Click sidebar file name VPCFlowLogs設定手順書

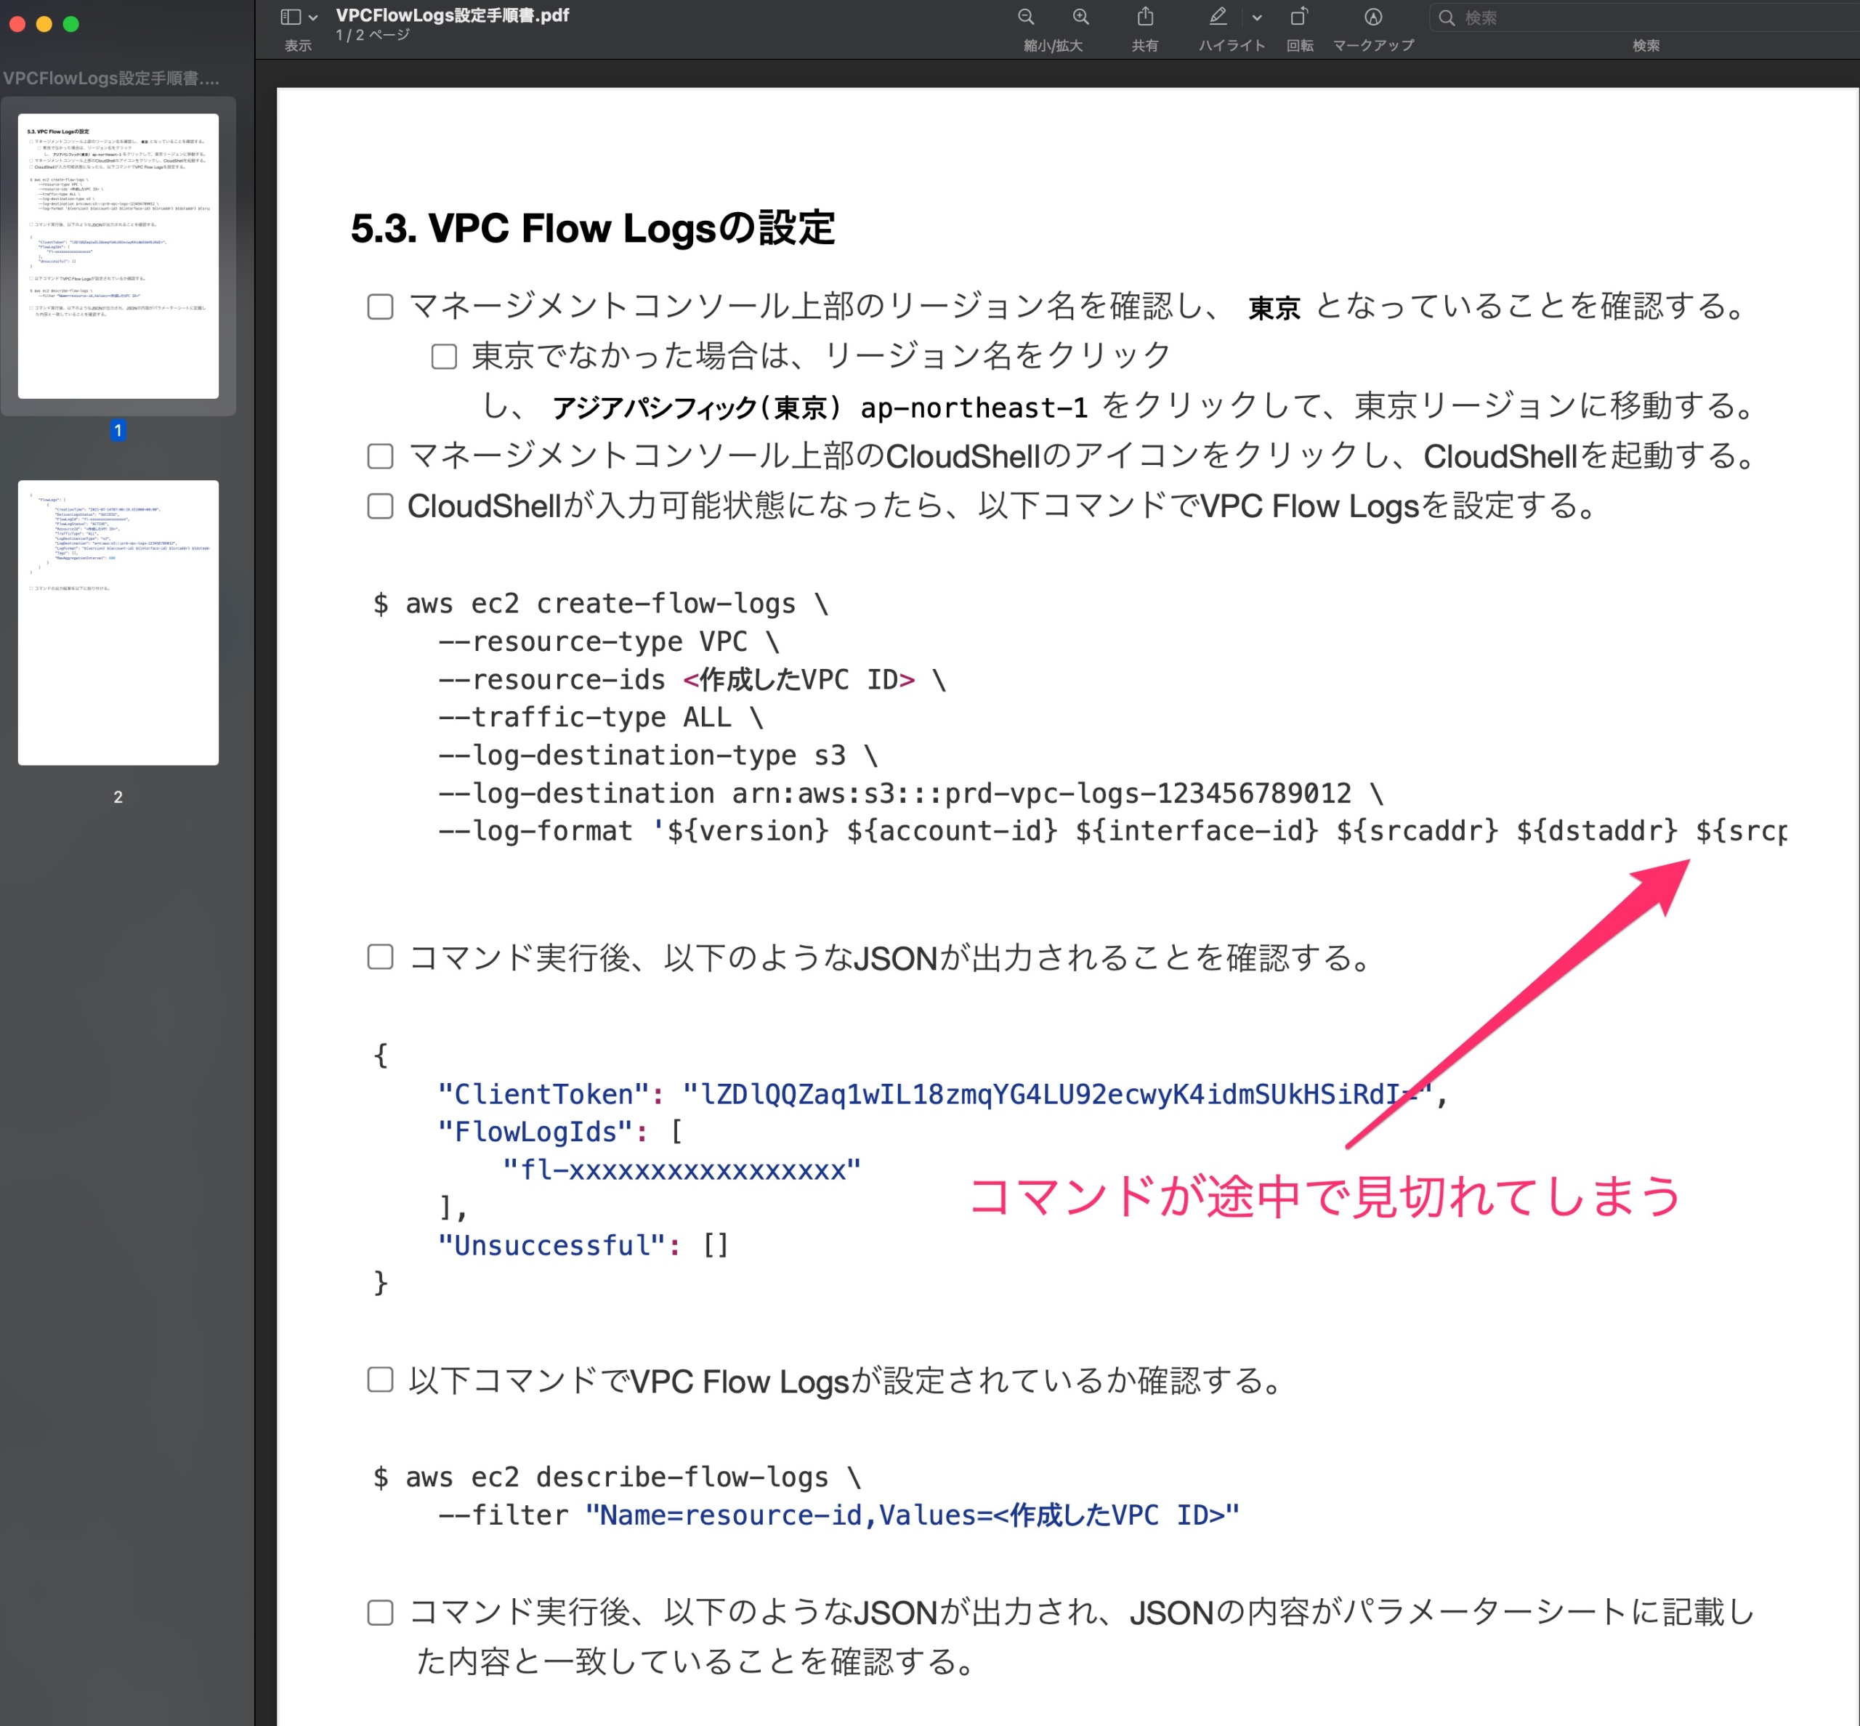click(111, 78)
